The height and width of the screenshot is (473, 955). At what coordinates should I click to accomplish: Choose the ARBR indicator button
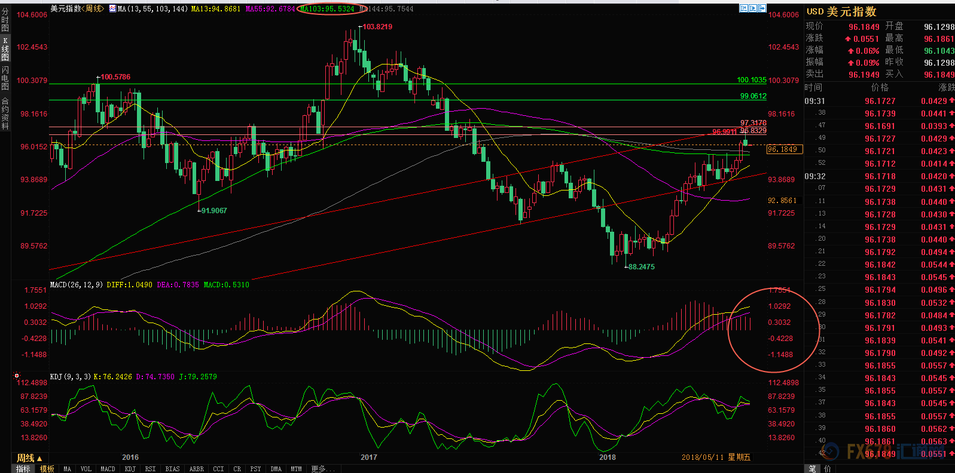pyautogui.click(x=196, y=469)
